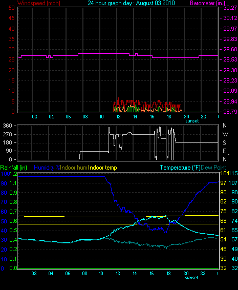This screenshot has height=290, width=238.
Task: Click the 06 hour tick on the bottom graph
Action: tap(68, 274)
